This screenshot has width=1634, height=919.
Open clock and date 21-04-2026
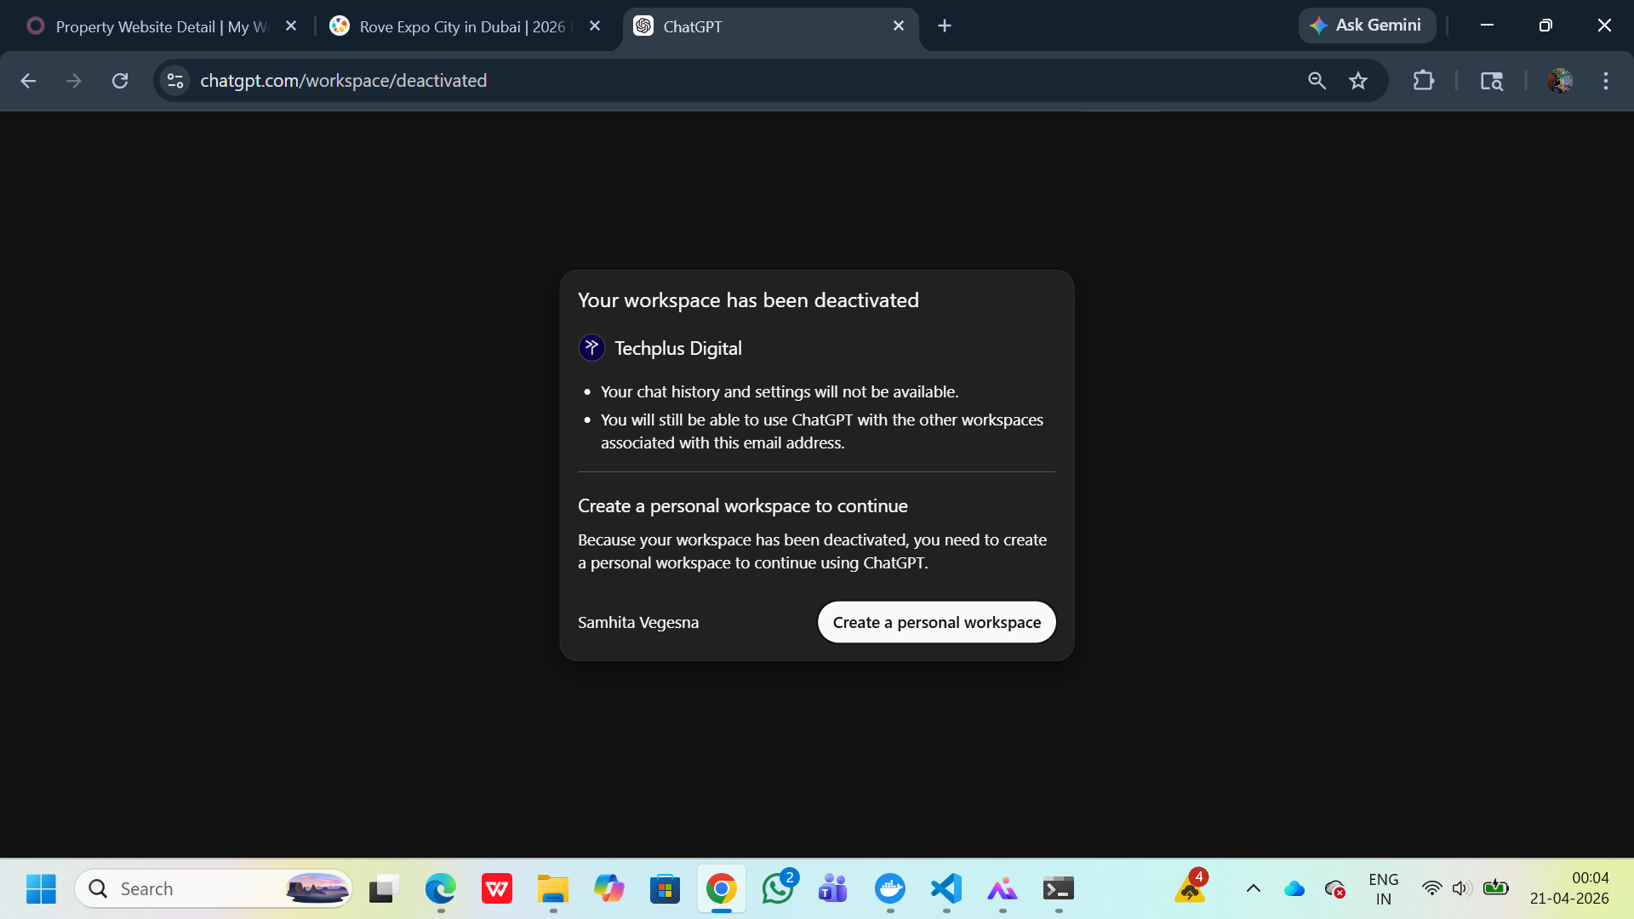click(1569, 888)
